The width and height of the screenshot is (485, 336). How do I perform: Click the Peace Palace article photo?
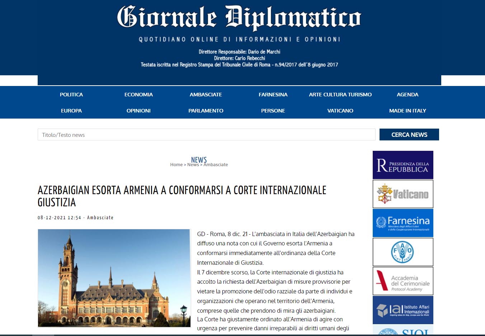pyautogui.click(x=114, y=278)
